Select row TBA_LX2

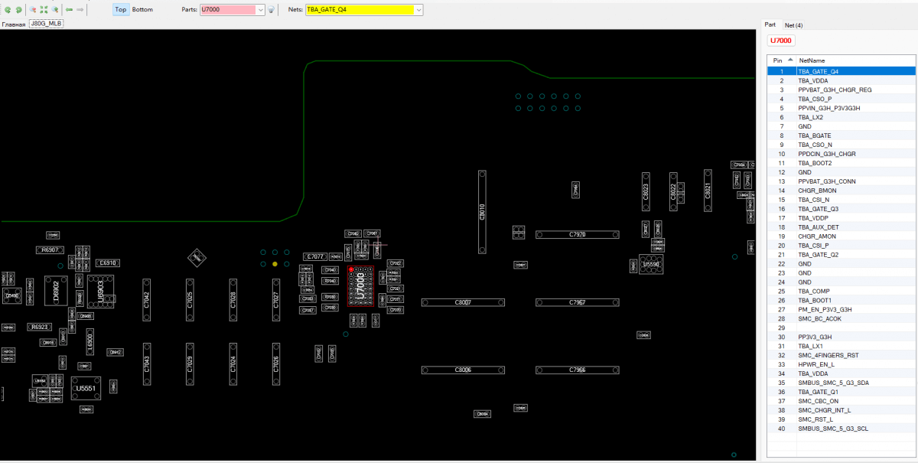(841, 117)
